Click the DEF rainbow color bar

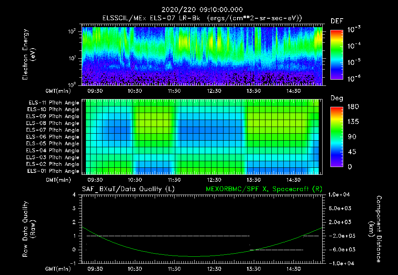337,54
